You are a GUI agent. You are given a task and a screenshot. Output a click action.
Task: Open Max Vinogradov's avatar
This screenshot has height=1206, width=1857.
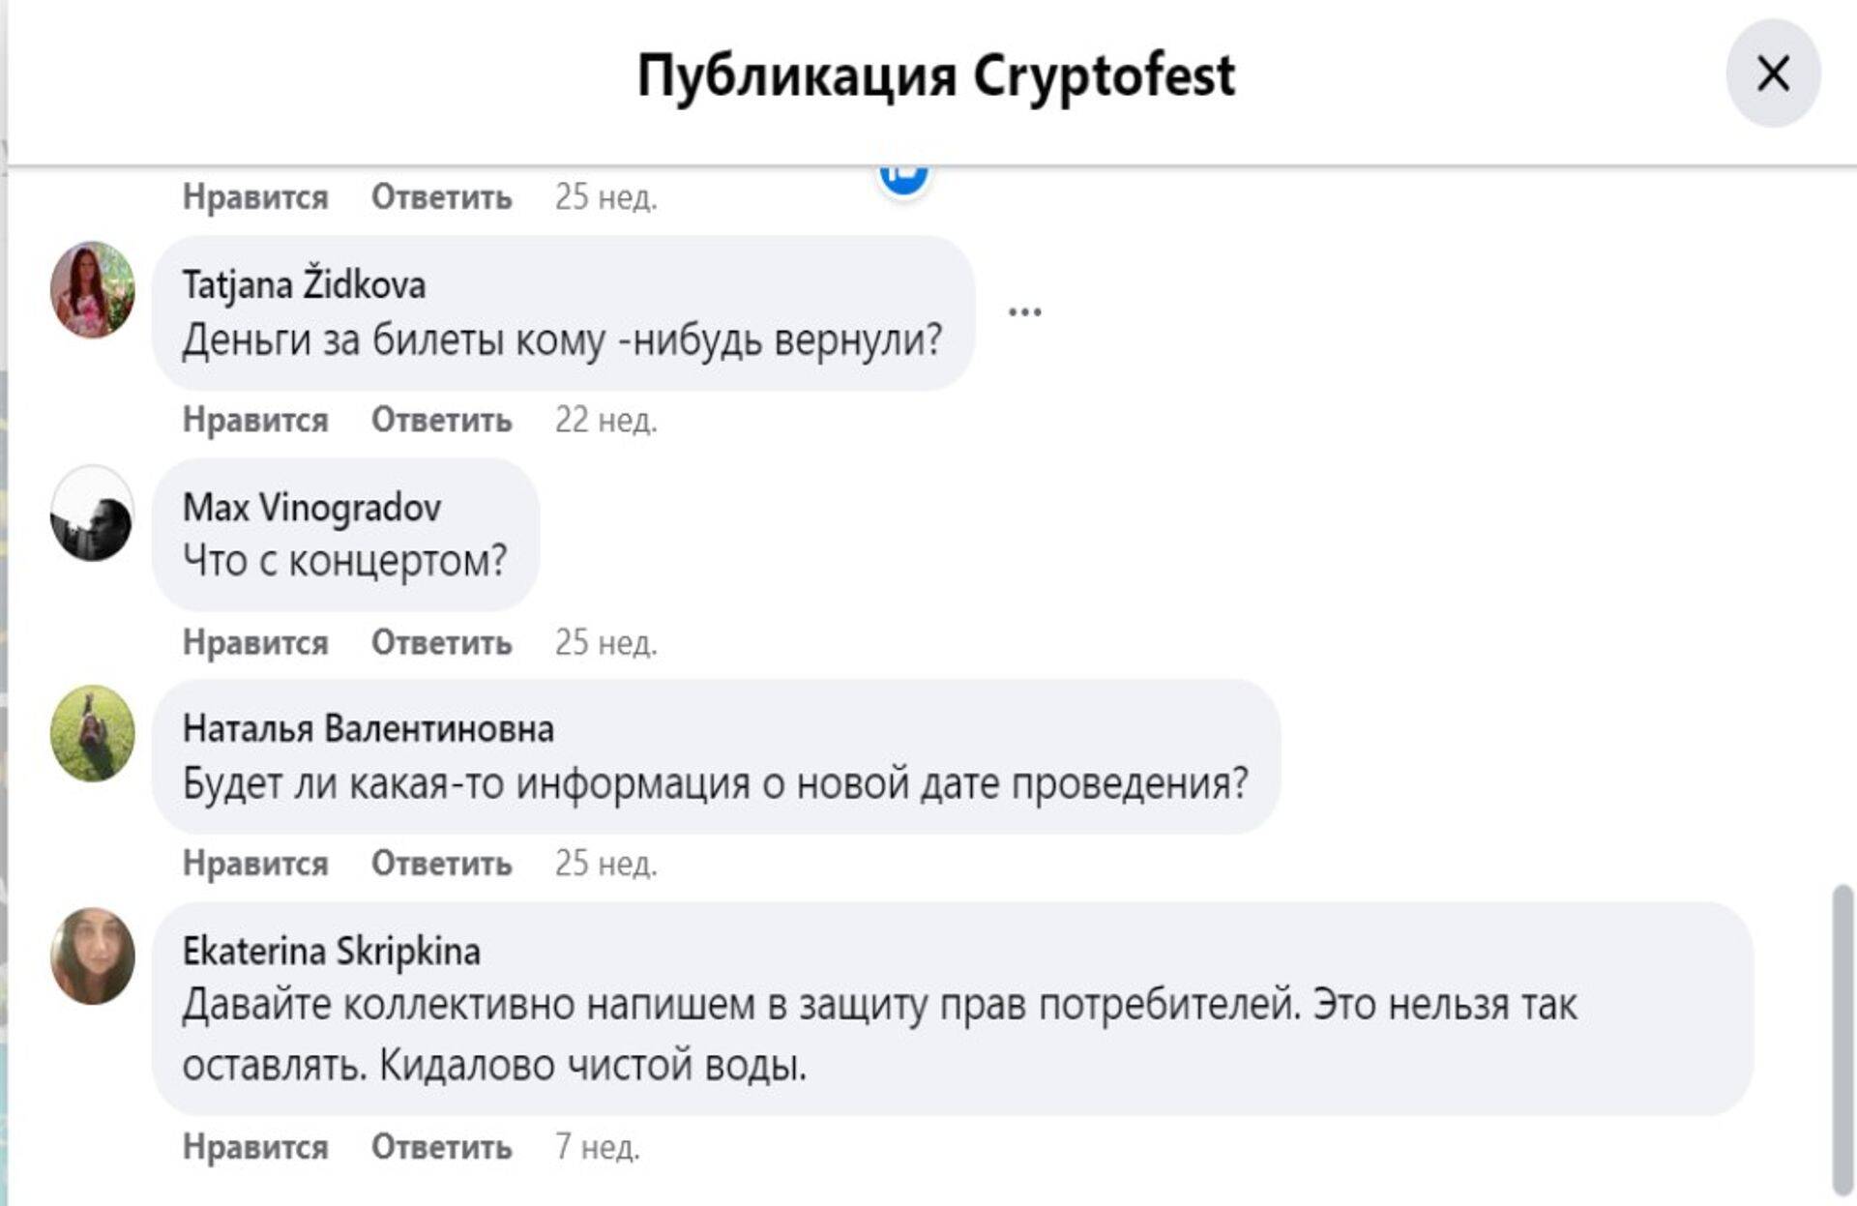(92, 514)
